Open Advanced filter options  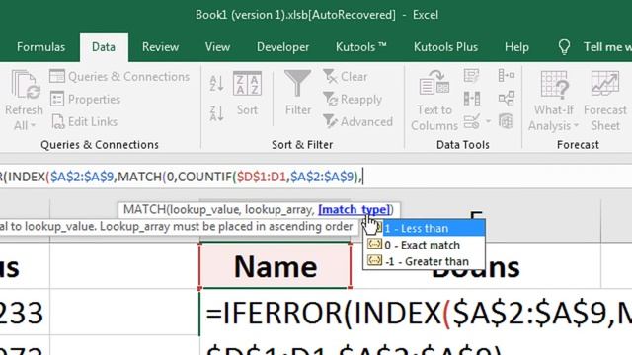(357, 121)
